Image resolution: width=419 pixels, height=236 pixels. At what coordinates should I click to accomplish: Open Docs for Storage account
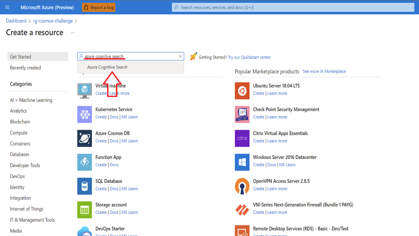(x=114, y=212)
